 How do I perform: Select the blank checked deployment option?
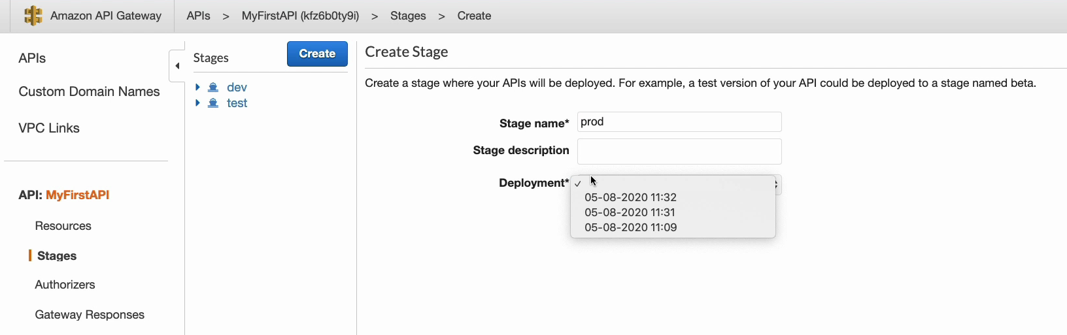(x=673, y=183)
